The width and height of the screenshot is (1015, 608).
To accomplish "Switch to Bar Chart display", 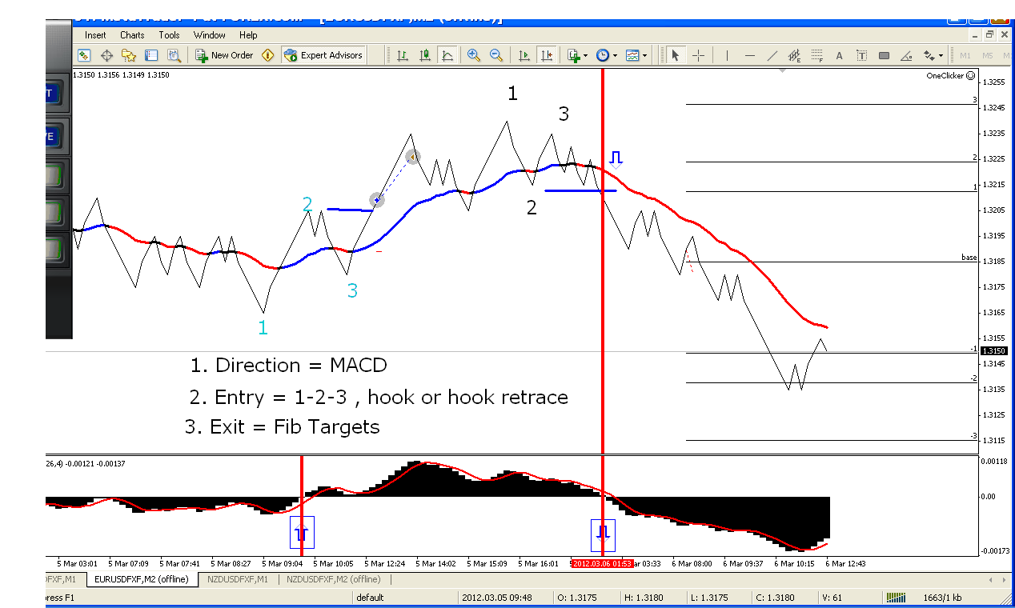I will (403, 55).
